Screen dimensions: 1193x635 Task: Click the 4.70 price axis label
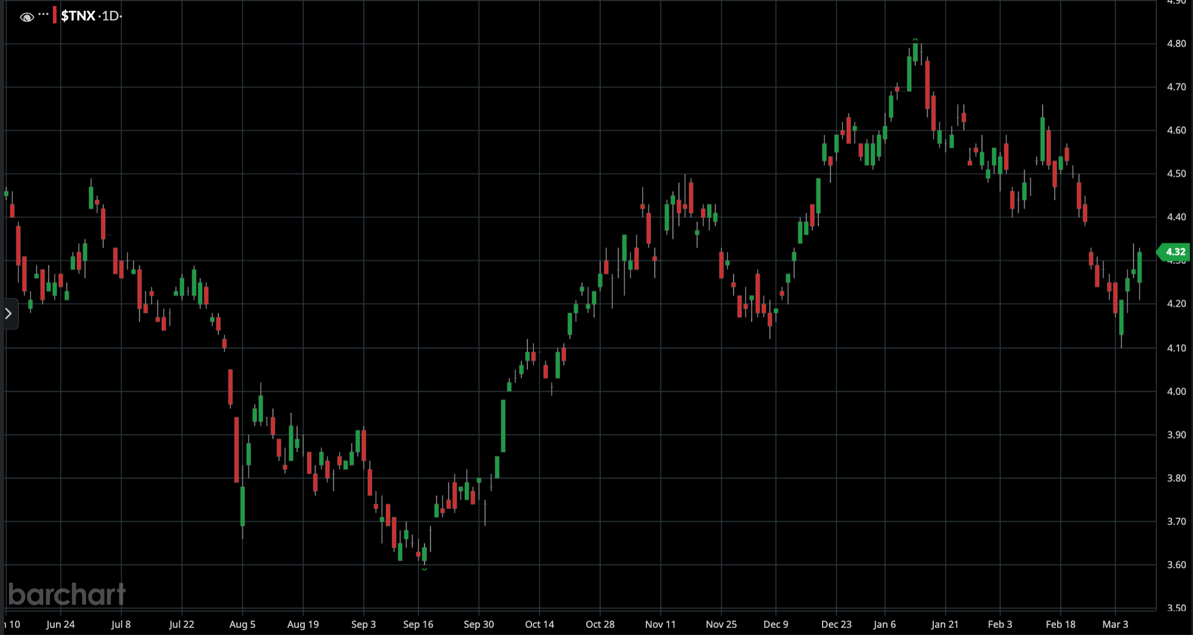click(x=1176, y=87)
